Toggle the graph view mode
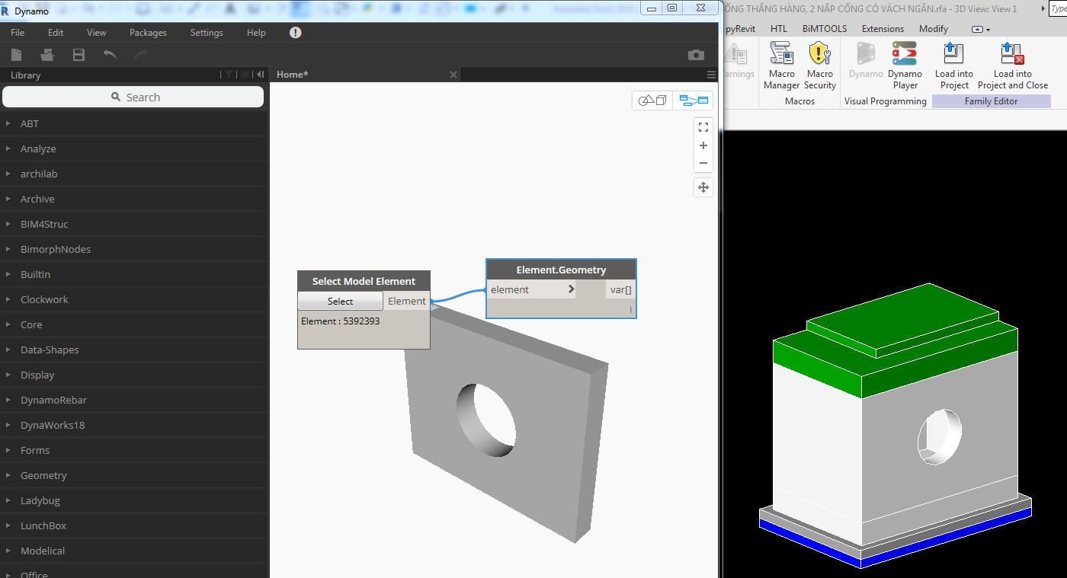The height and width of the screenshot is (578, 1067). (694, 100)
